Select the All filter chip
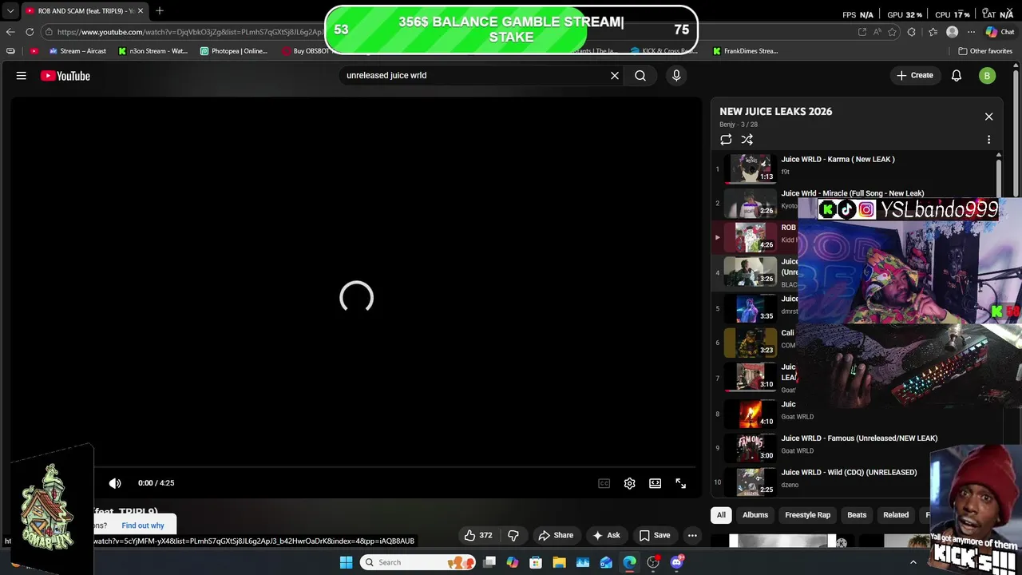This screenshot has width=1022, height=575. pos(721,515)
